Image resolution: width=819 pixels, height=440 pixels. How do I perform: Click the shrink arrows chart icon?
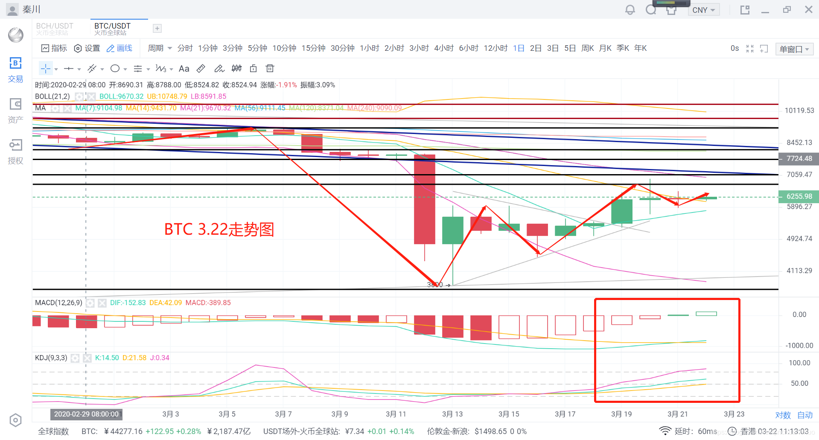[x=750, y=49]
